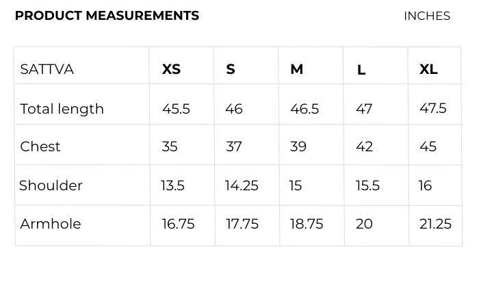Select the chest value 42
This screenshot has height=308, width=479.
pos(364,146)
